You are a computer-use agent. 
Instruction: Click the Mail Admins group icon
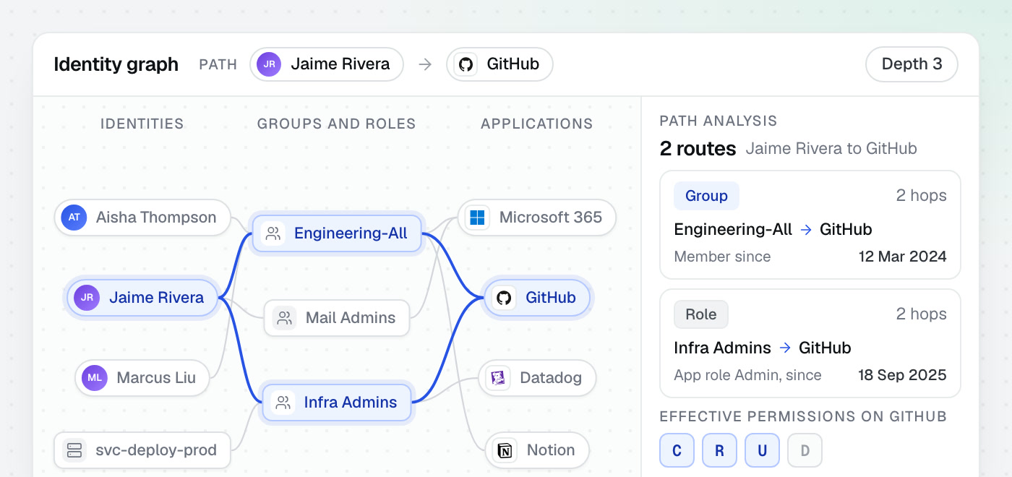(x=284, y=318)
